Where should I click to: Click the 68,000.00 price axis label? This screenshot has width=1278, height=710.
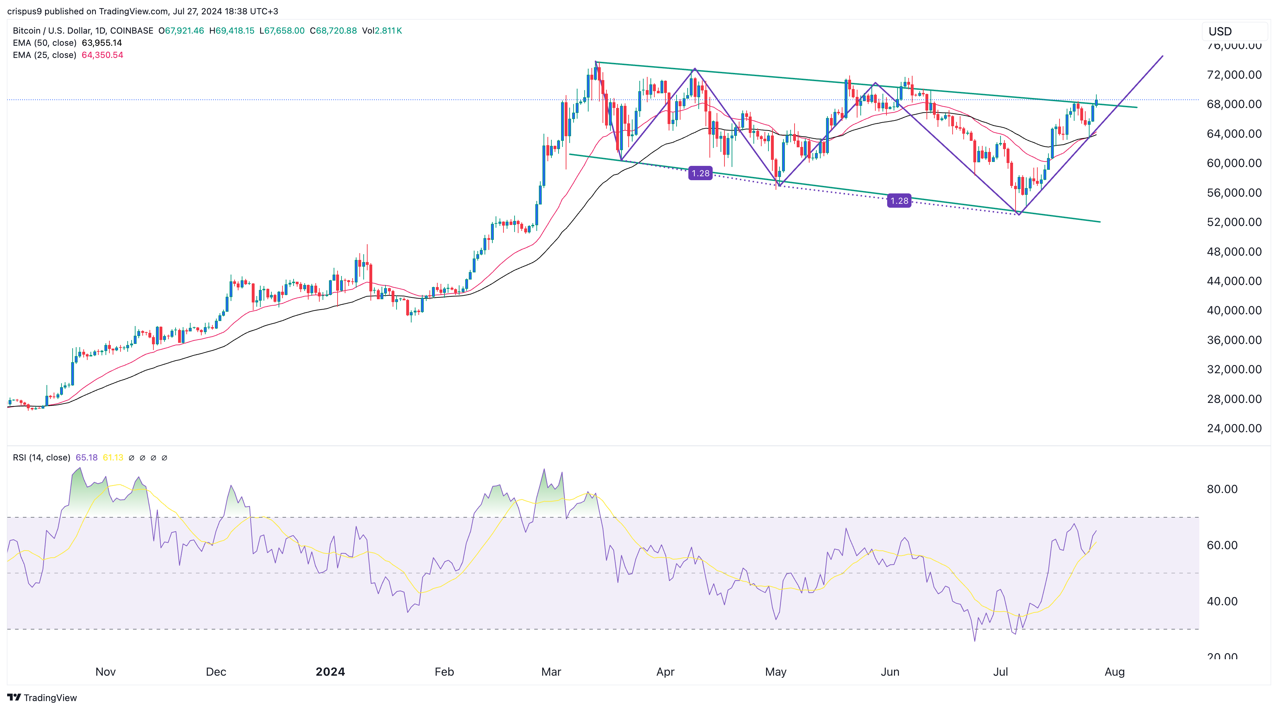point(1234,104)
